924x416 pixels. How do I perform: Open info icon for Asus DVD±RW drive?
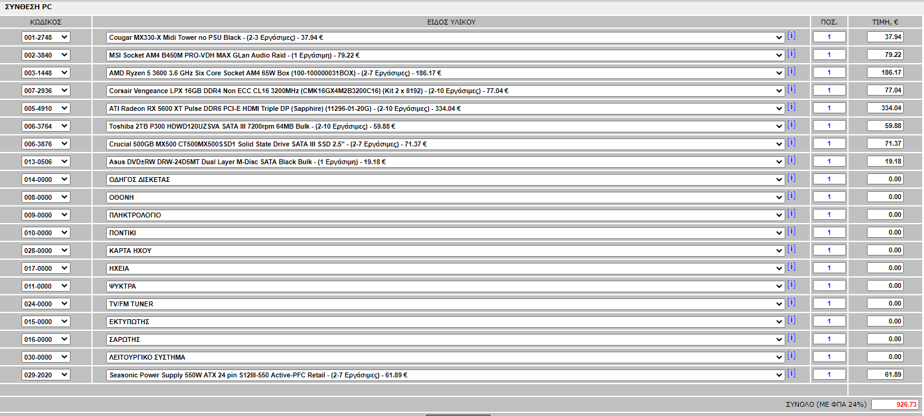[x=791, y=160]
